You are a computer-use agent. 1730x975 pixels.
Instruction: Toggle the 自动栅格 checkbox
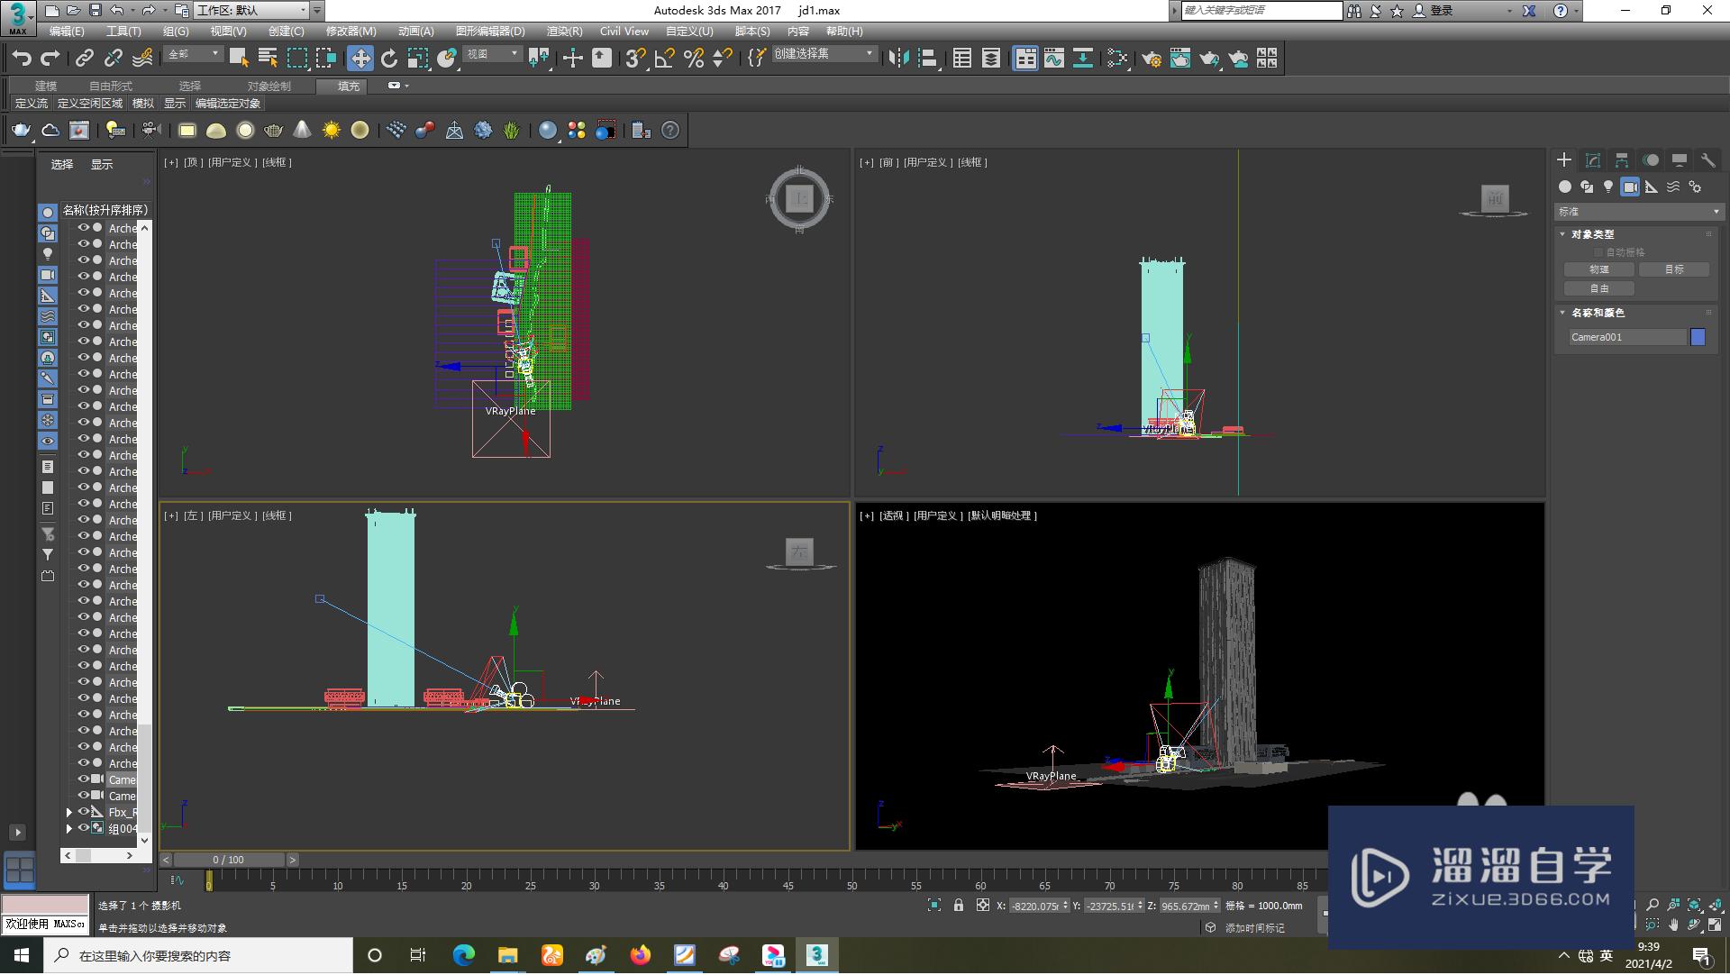(x=1599, y=252)
